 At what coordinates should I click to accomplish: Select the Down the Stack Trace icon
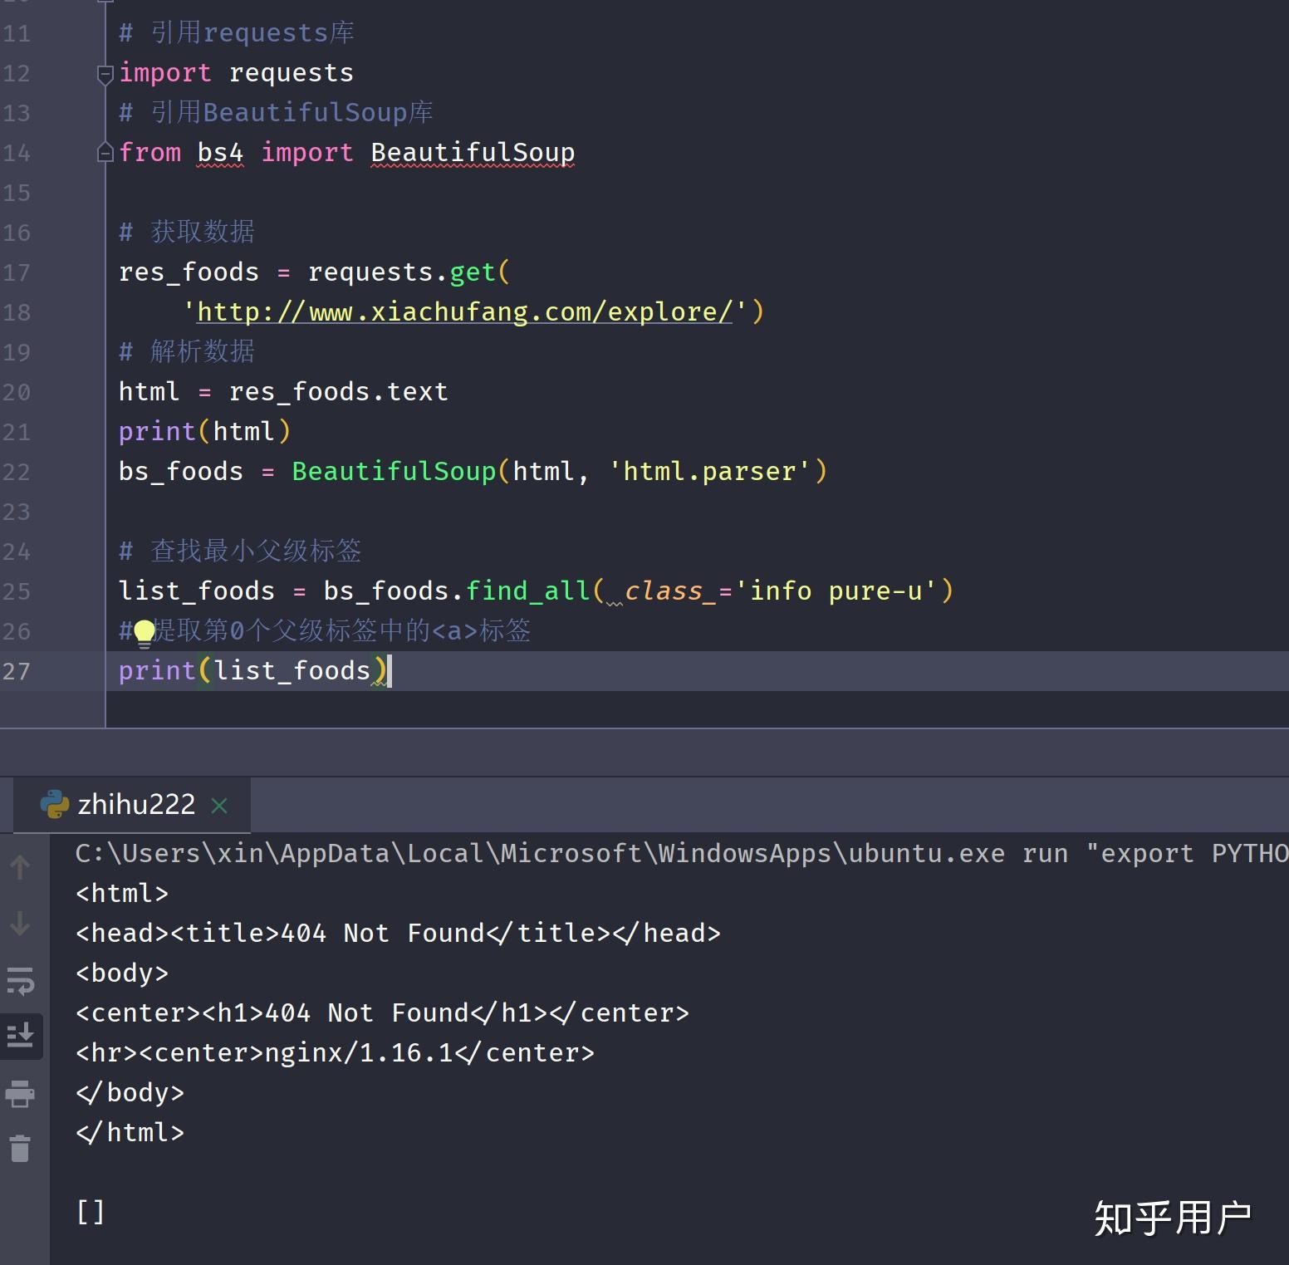(x=20, y=924)
